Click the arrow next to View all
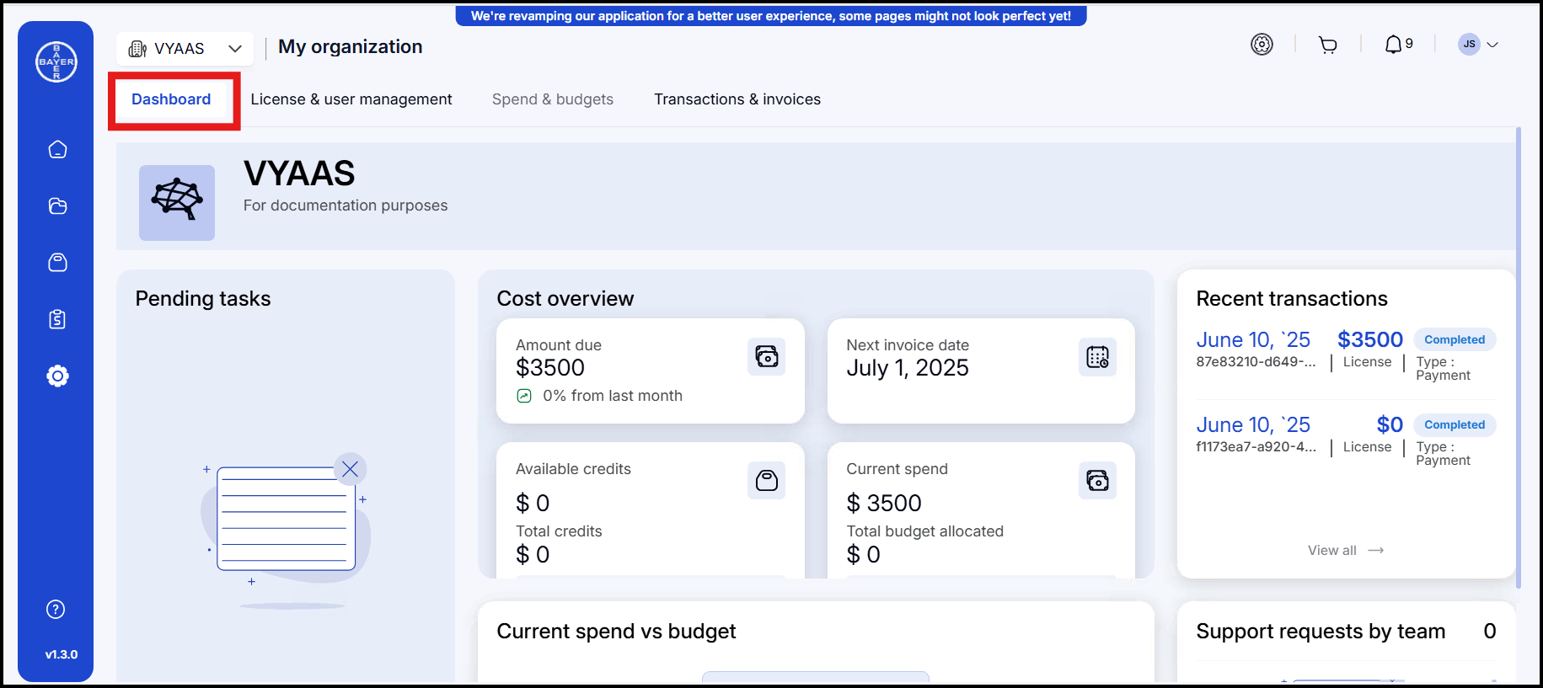1543x688 pixels. [x=1376, y=551]
